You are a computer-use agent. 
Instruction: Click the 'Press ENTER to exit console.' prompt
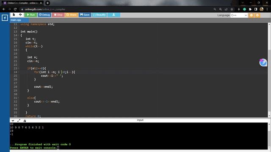(33, 148)
